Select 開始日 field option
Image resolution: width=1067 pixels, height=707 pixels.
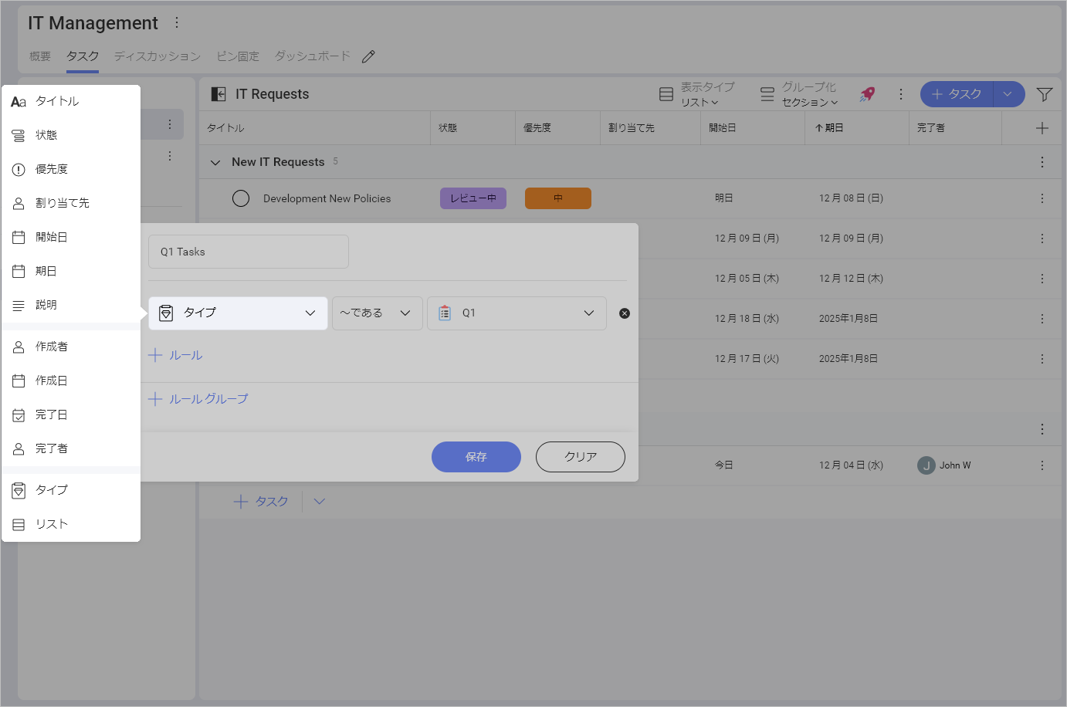[71, 237]
